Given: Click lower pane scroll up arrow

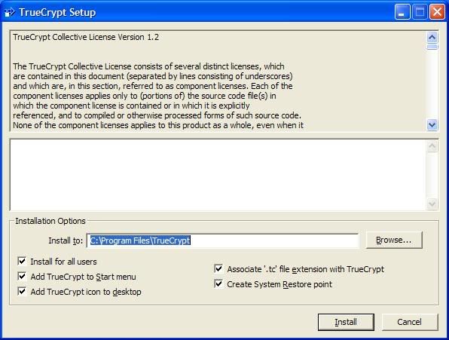Looking at the screenshot, I should pyautogui.click(x=432, y=146).
